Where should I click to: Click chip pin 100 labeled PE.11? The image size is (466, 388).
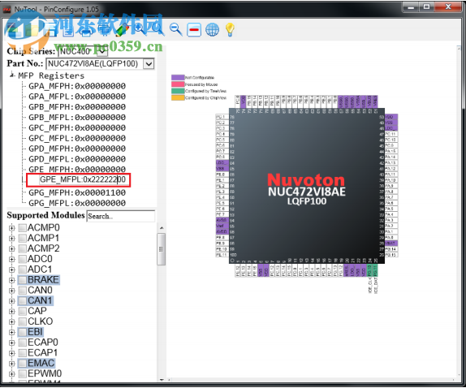222,255
